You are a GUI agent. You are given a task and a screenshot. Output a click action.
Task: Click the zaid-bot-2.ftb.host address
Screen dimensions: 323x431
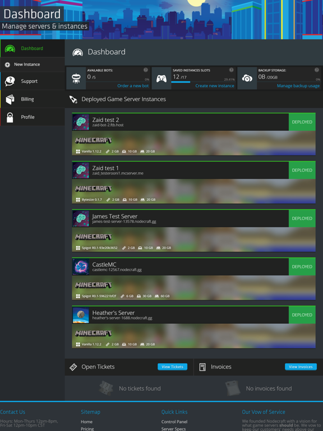click(x=108, y=125)
